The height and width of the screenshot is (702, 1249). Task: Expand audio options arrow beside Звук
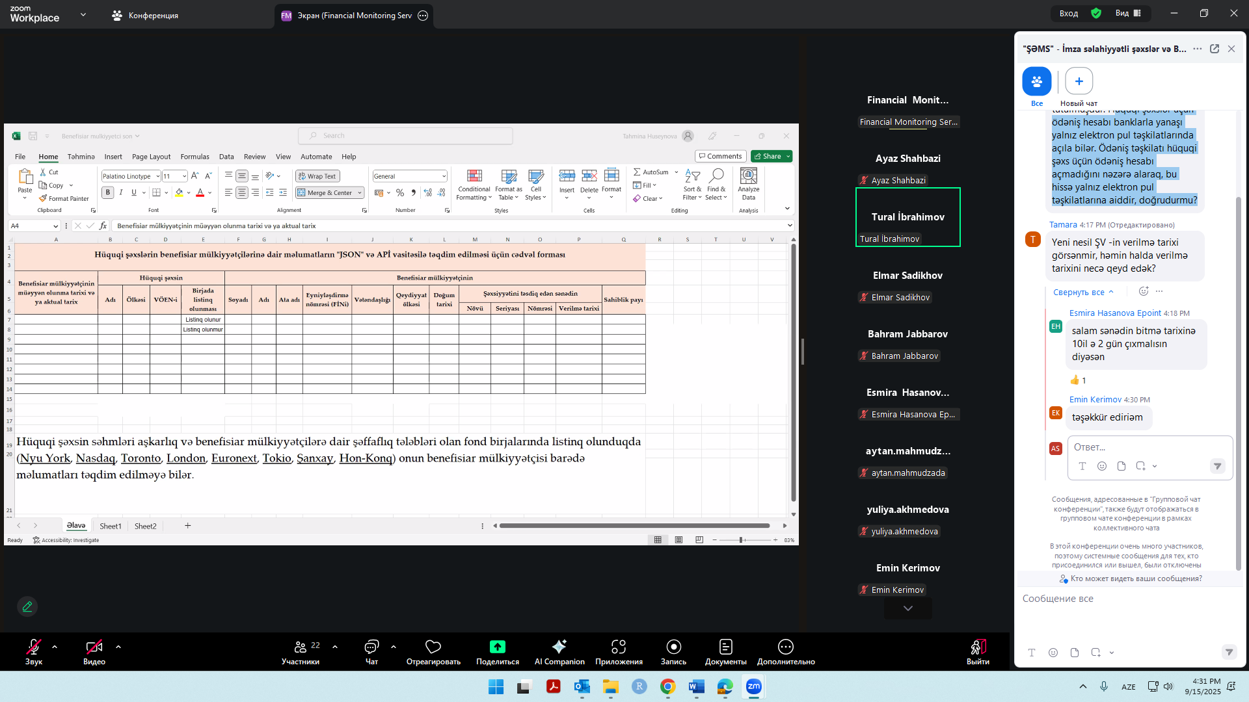[55, 647]
